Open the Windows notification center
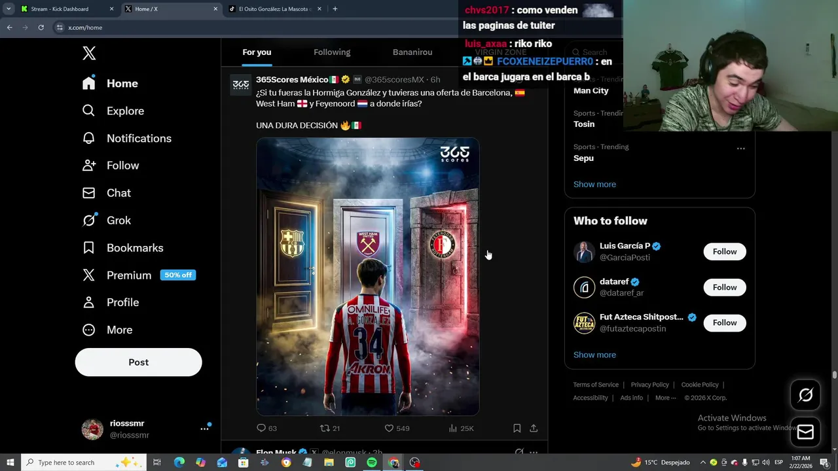 [x=824, y=462]
